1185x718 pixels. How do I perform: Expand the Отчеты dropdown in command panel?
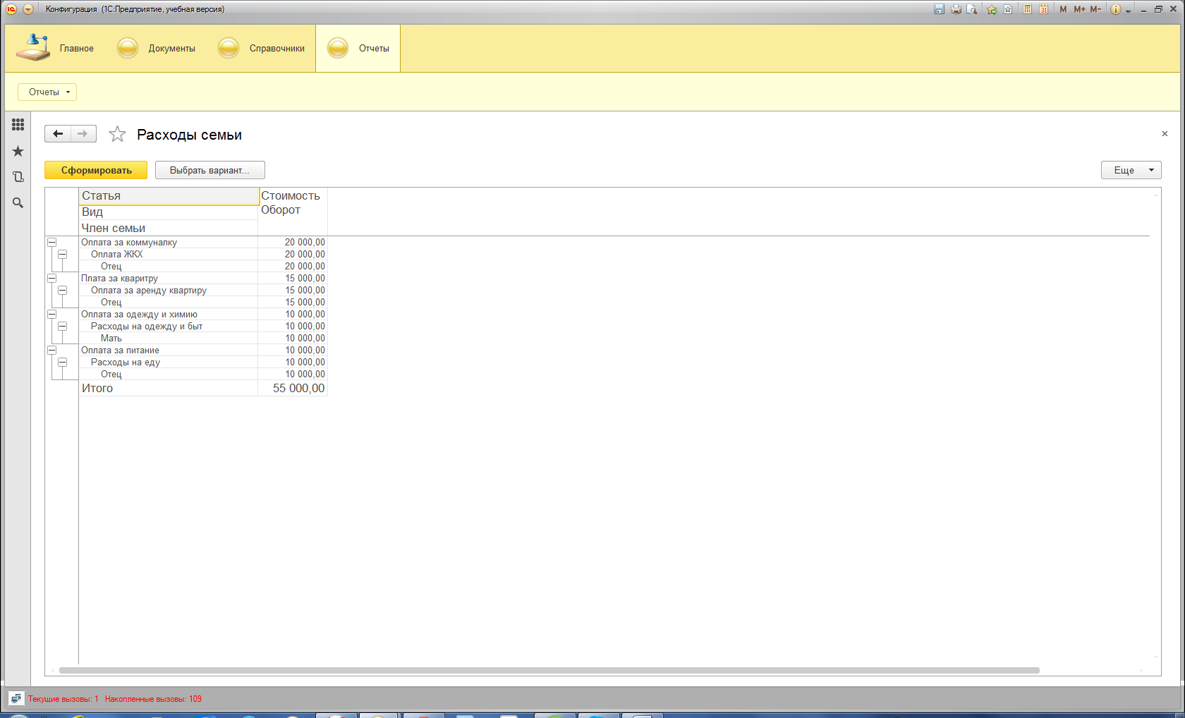point(47,92)
